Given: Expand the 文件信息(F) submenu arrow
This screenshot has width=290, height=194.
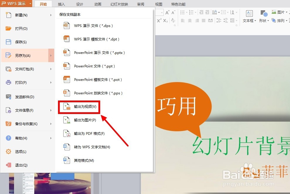Looking at the screenshot, I should [x=51, y=110].
